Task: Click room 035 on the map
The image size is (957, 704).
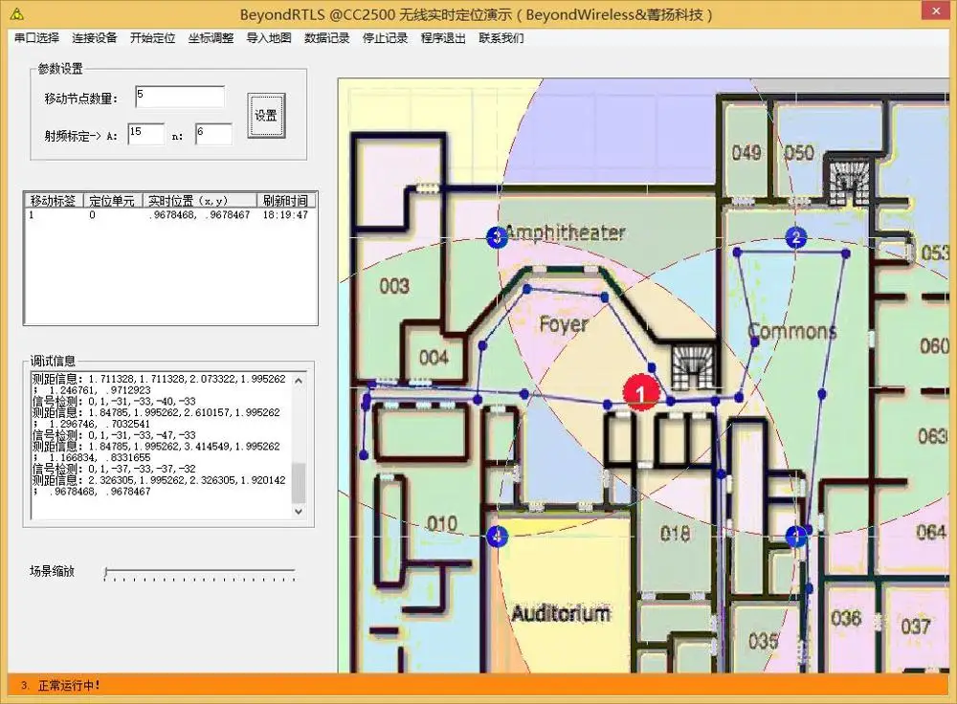Action: pyautogui.click(x=763, y=641)
